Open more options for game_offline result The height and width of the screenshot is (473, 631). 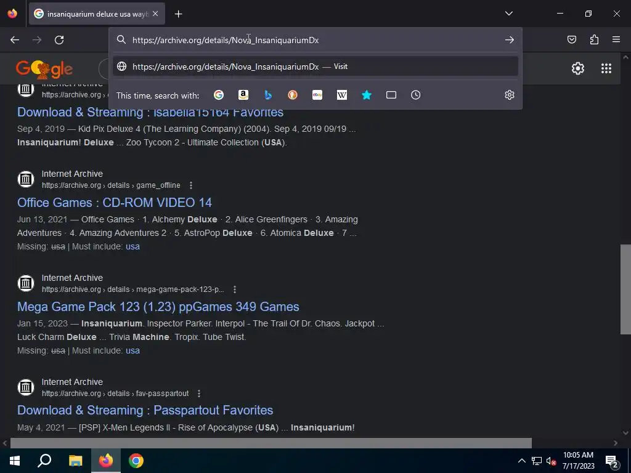point(191,185)
